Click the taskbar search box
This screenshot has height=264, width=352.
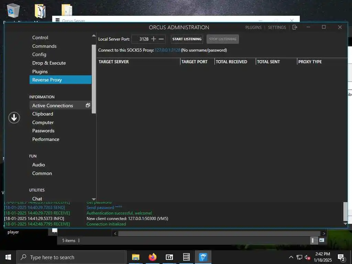click(71, 257)
